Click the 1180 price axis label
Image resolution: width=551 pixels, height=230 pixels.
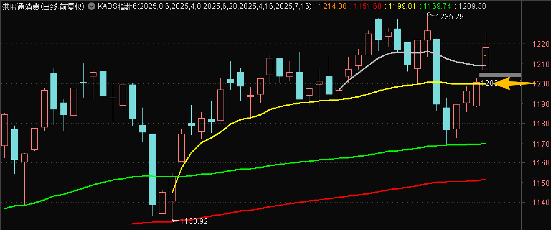coord(541,124)
